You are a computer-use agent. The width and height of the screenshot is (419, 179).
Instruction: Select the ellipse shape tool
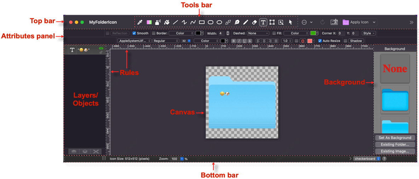tap(219, 22)
